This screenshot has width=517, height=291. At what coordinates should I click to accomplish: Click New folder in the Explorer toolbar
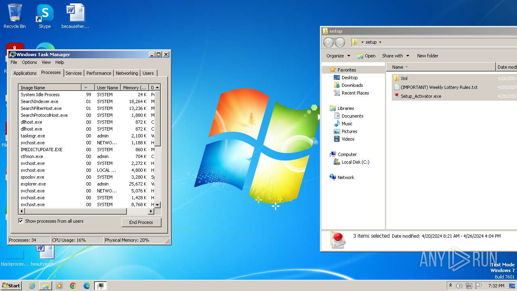tap(428, 56)
